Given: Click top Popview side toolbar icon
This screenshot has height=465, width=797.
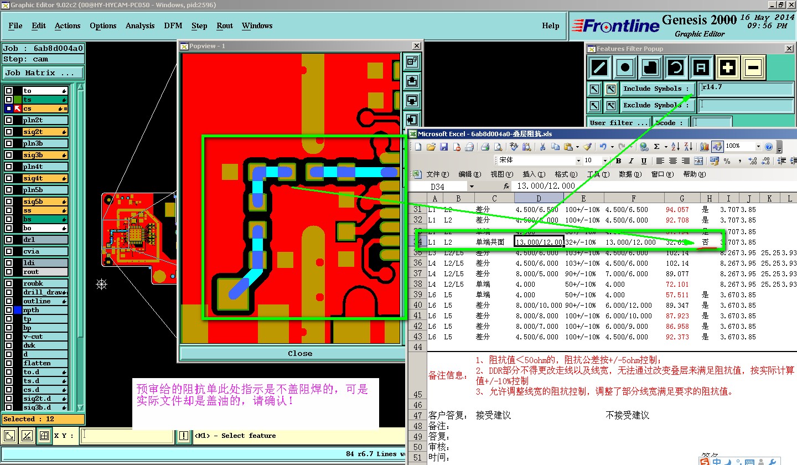Looking at the screenshot, I should click(x=412, y=61).
